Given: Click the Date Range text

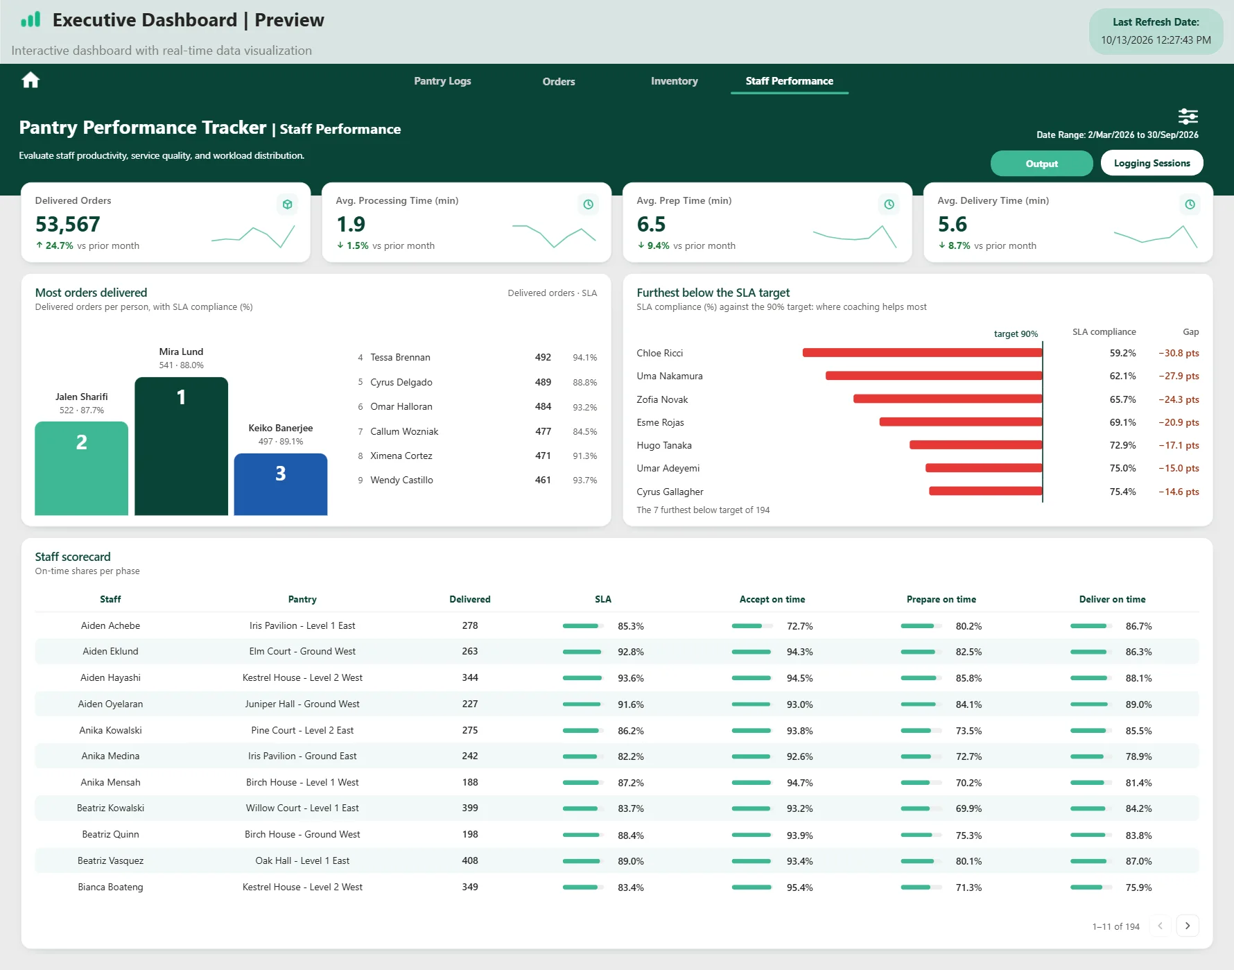Looking at the screenshot, I should (x=1118, y=135).
